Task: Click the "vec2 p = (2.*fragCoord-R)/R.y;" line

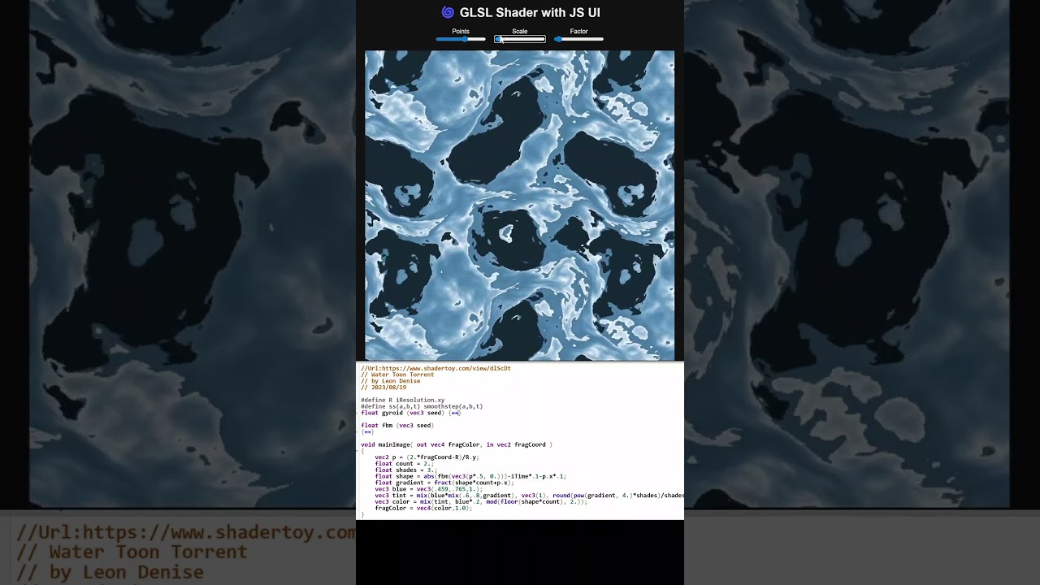Action: [x=427, y=457]
